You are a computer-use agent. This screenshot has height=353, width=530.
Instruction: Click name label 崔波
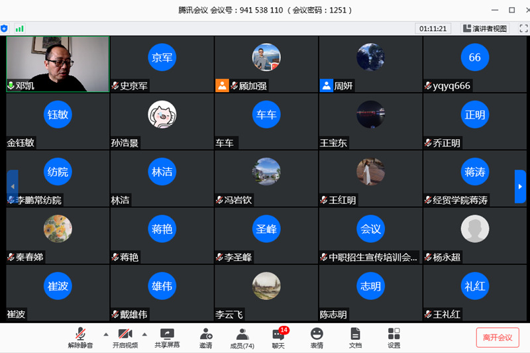point(16,314)
